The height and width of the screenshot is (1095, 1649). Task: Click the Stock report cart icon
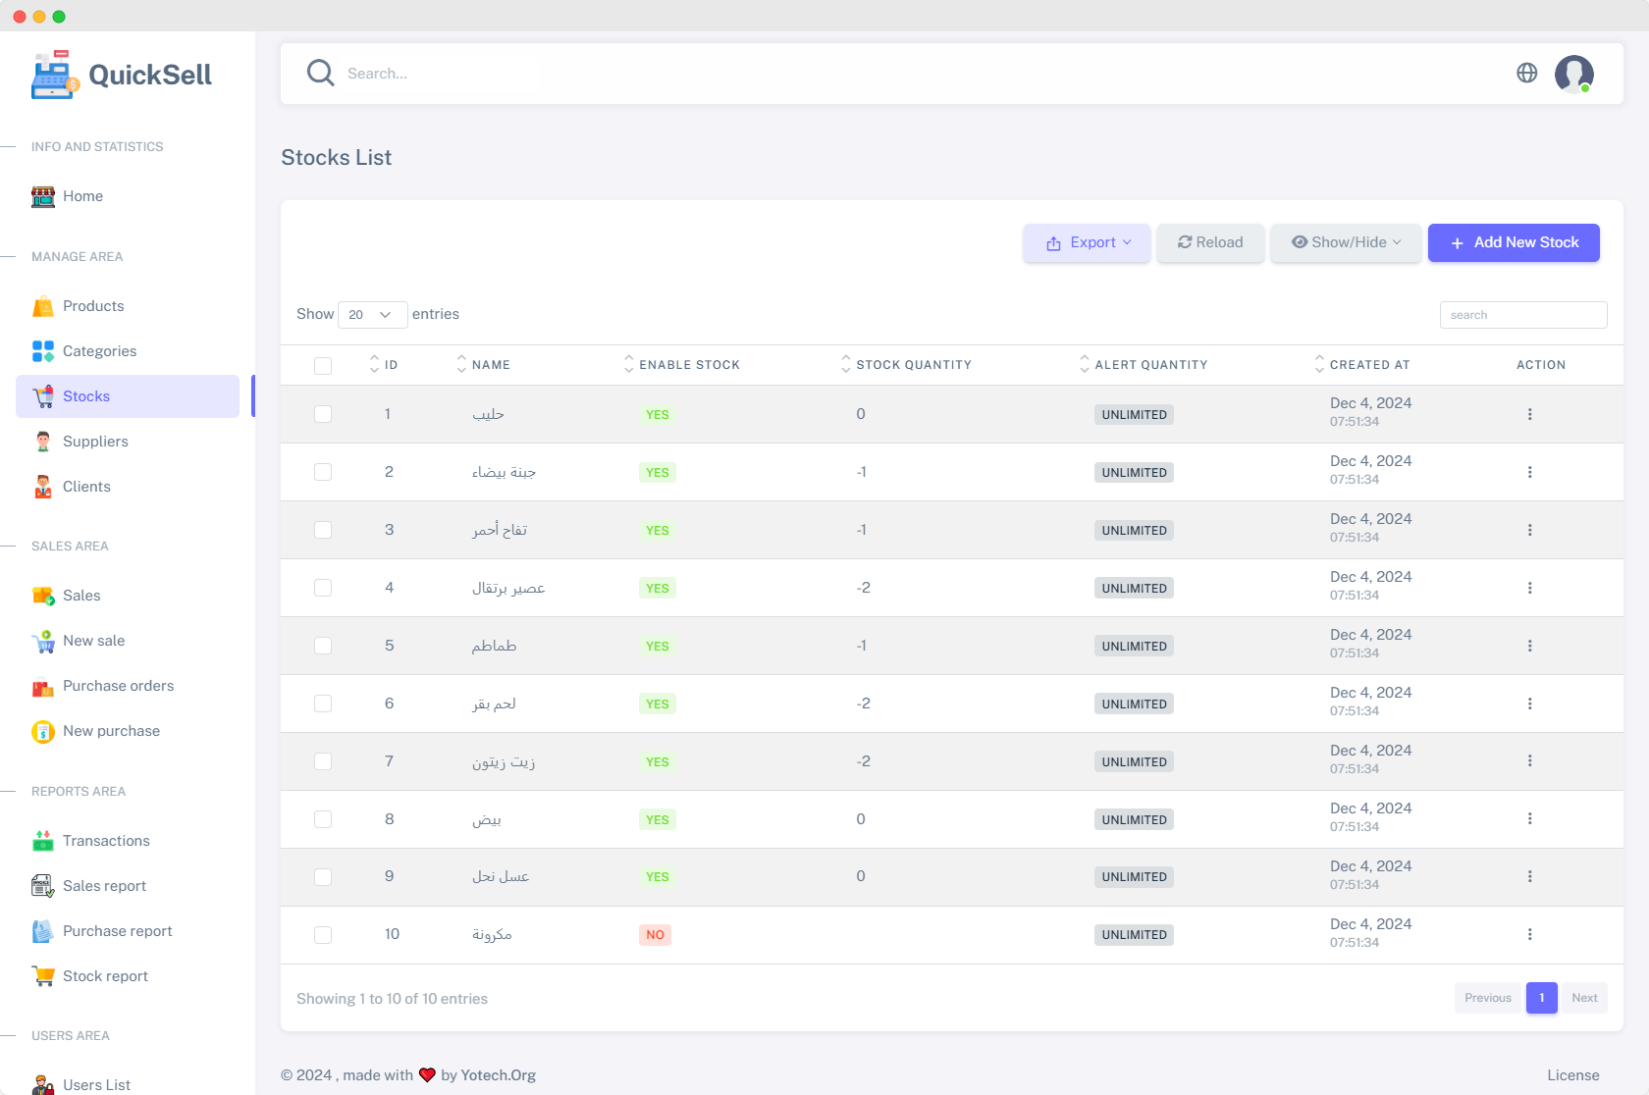click(x=43, y=976)
